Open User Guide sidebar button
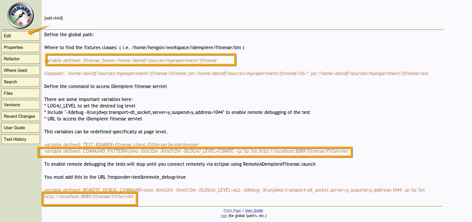Viewport: 472px width, 222px height. pyautogui.click(x=21, y=128)
